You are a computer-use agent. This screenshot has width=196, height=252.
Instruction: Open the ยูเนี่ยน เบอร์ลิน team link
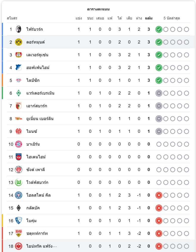pos(40,119)
